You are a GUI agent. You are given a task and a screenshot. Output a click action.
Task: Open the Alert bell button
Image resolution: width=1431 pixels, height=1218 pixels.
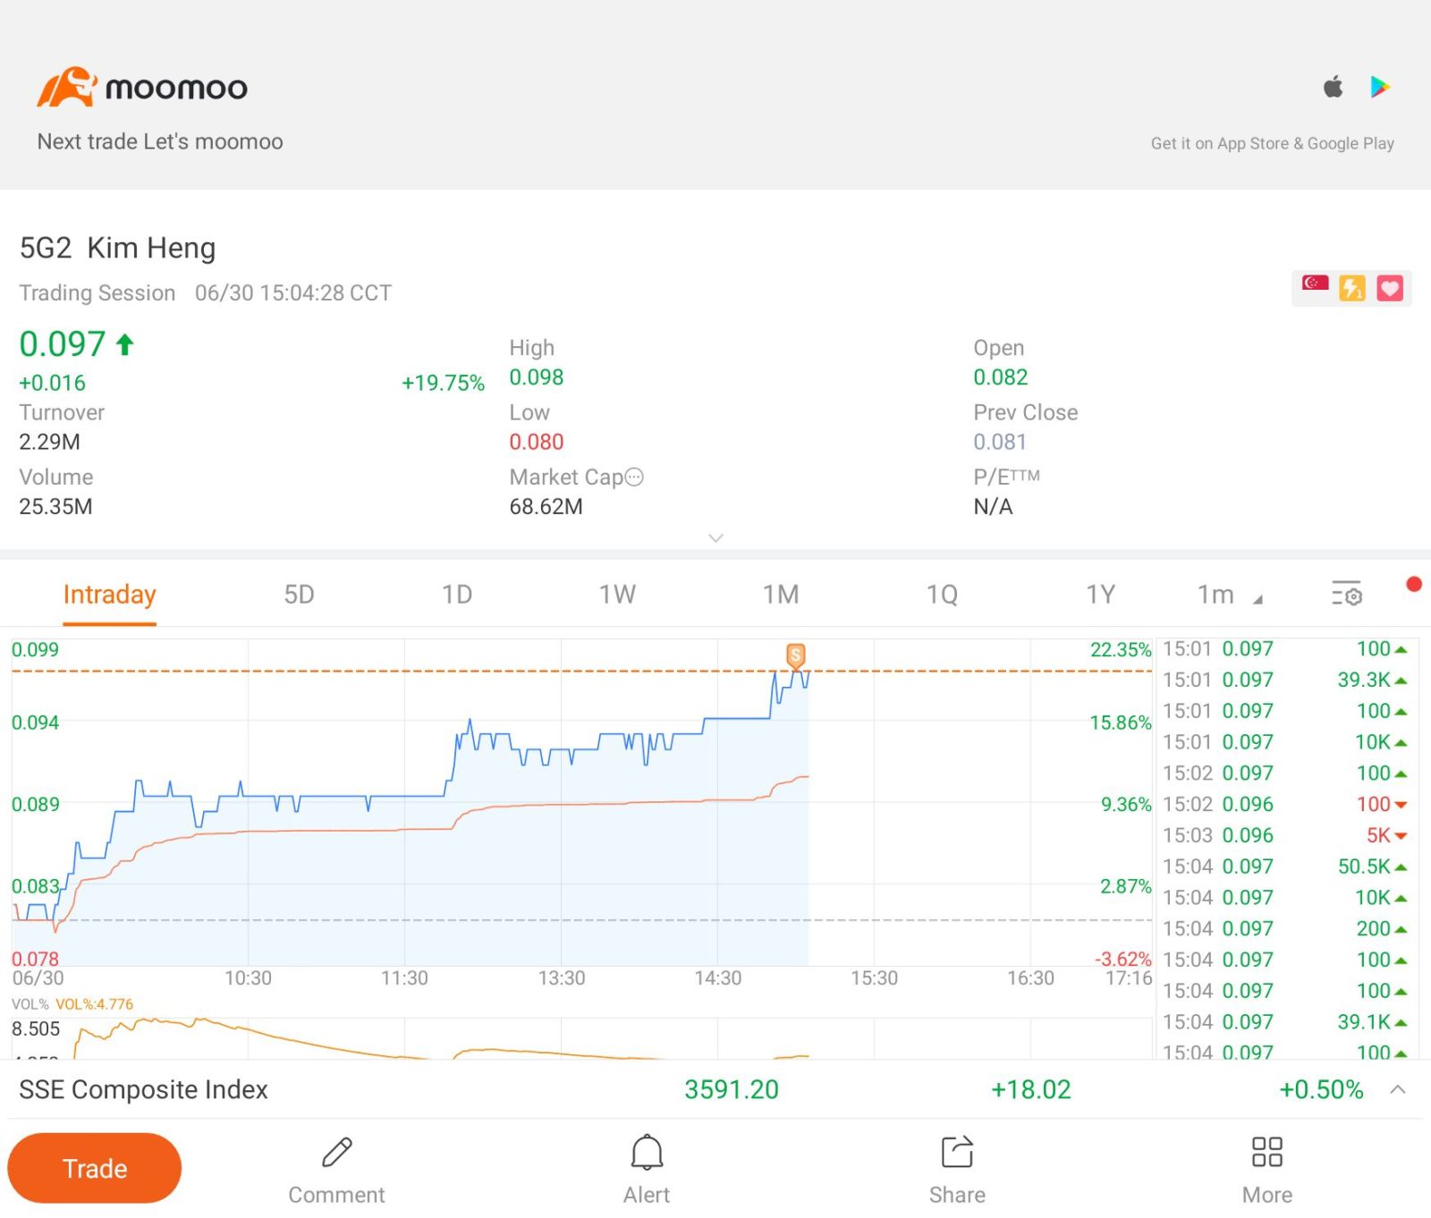pos(647,1170)
